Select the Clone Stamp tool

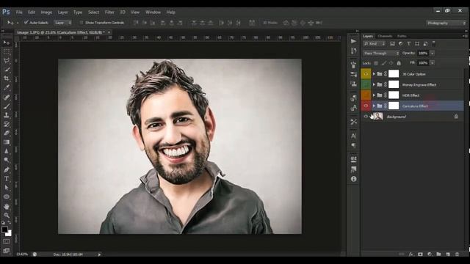coord(7,115)
